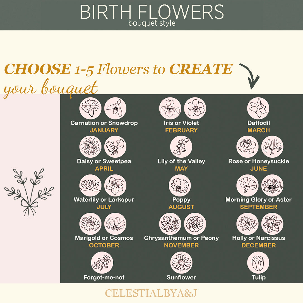Click the NOVEMBER month label
This screenshot has width=303, height=303.
[x=181, y=246]
